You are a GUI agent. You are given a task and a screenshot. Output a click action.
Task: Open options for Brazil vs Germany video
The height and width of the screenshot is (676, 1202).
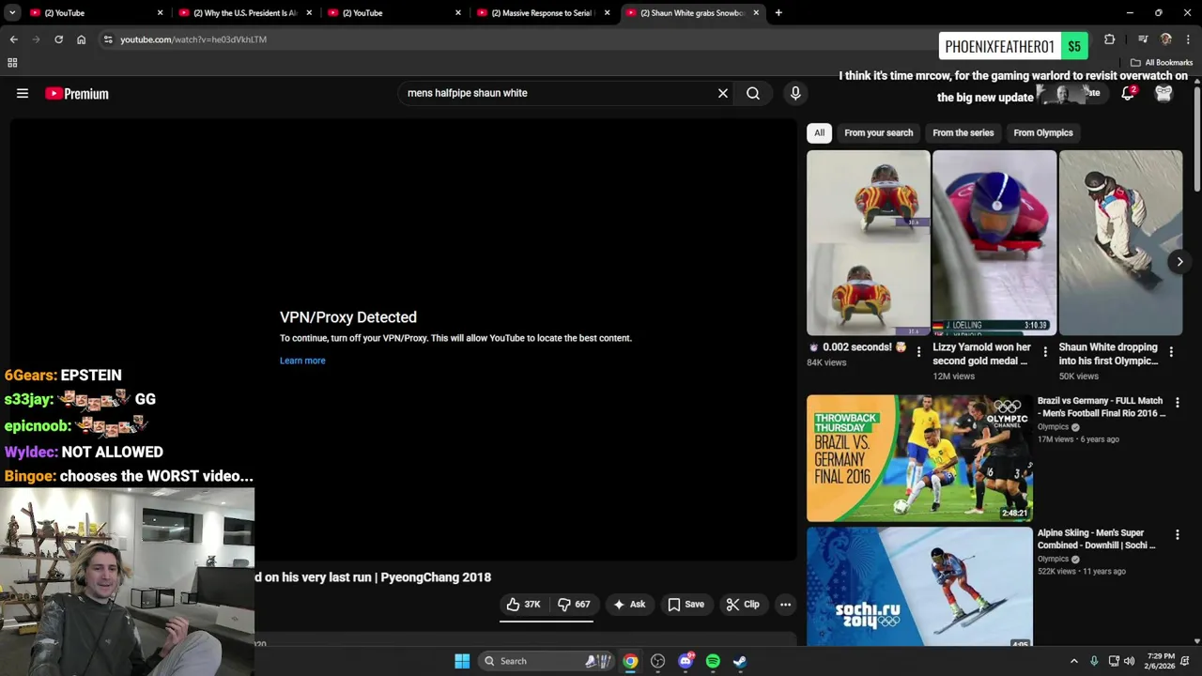pos(1177,402)
